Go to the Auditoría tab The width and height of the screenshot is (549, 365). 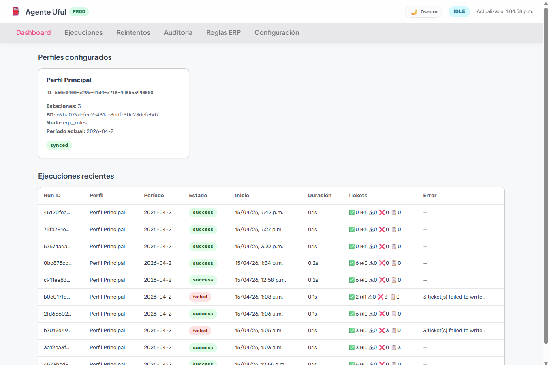(x=178, y=33)
